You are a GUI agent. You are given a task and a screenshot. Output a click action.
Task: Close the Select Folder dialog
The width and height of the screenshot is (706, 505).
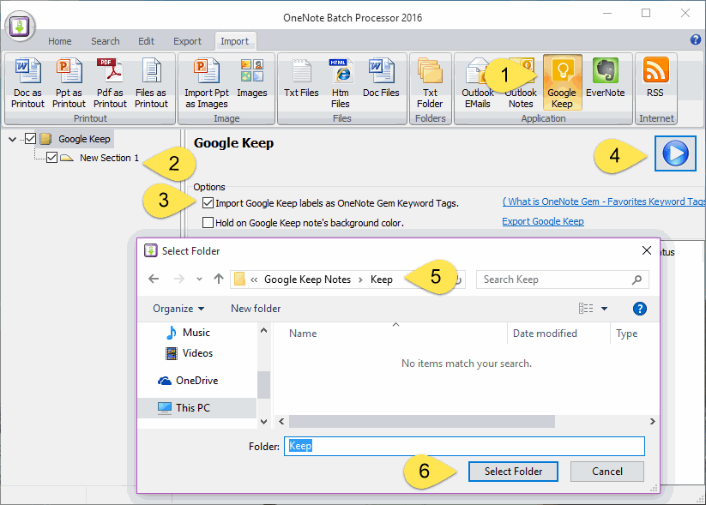(x=647, y=250)
